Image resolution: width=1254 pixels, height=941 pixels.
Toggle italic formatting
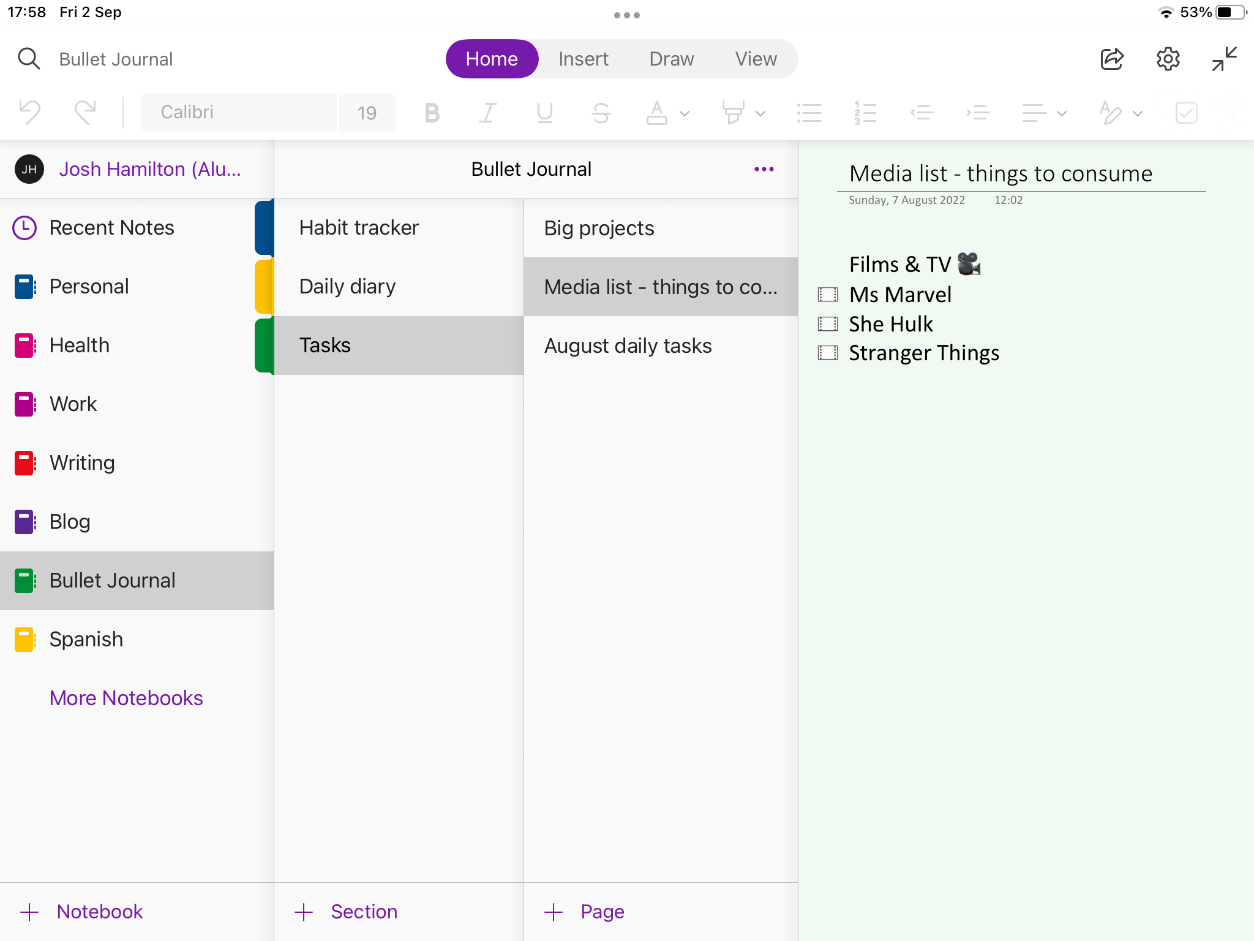(x=487, y=113)
